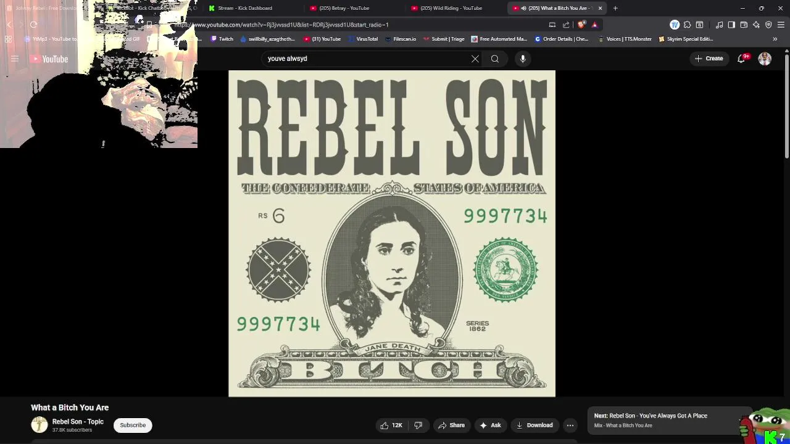Open the Voices | TTS.Monster bookmark

[x=625, y=39]
